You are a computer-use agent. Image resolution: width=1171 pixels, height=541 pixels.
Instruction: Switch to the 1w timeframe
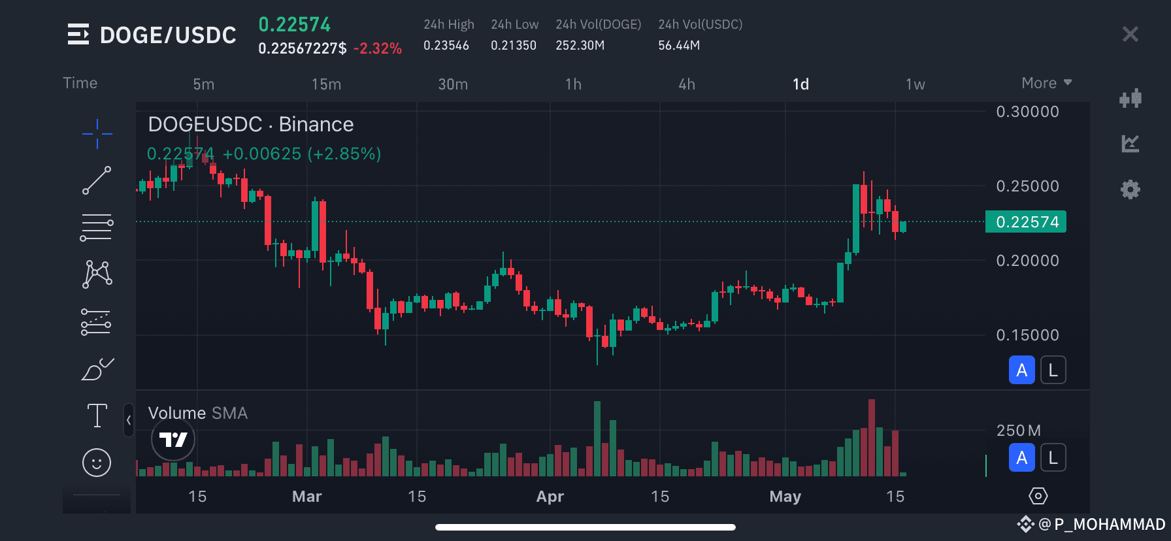(x=915, y=84)
